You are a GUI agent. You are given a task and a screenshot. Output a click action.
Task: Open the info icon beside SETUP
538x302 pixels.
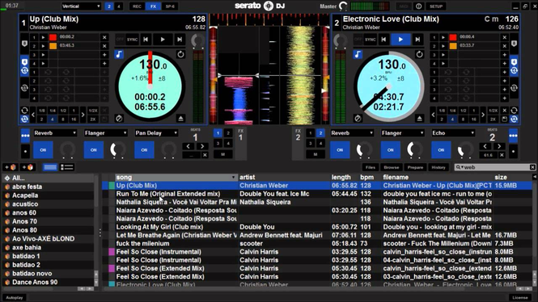(418, 6)
